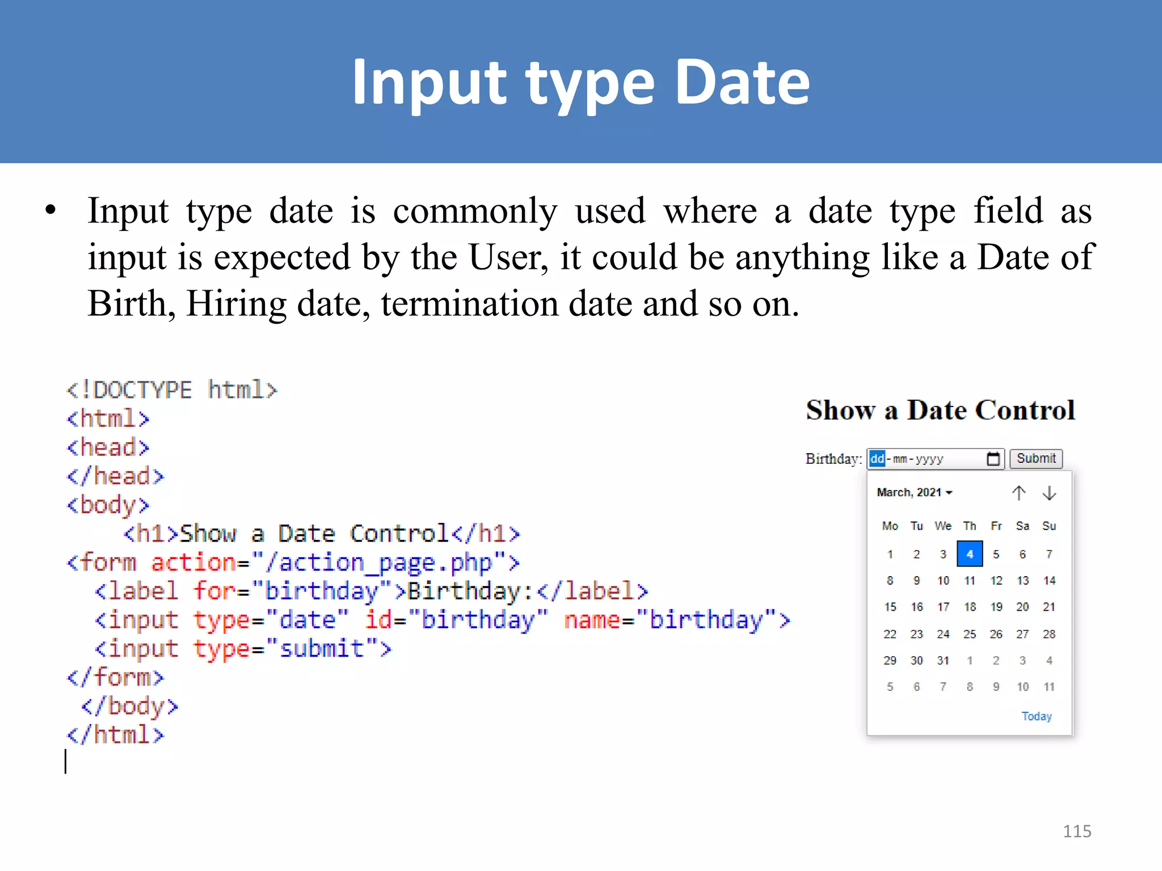The height and width of the screenshot is (871, 1162).
Task: Select March 30 in the calendar
Action: point(917,661)
